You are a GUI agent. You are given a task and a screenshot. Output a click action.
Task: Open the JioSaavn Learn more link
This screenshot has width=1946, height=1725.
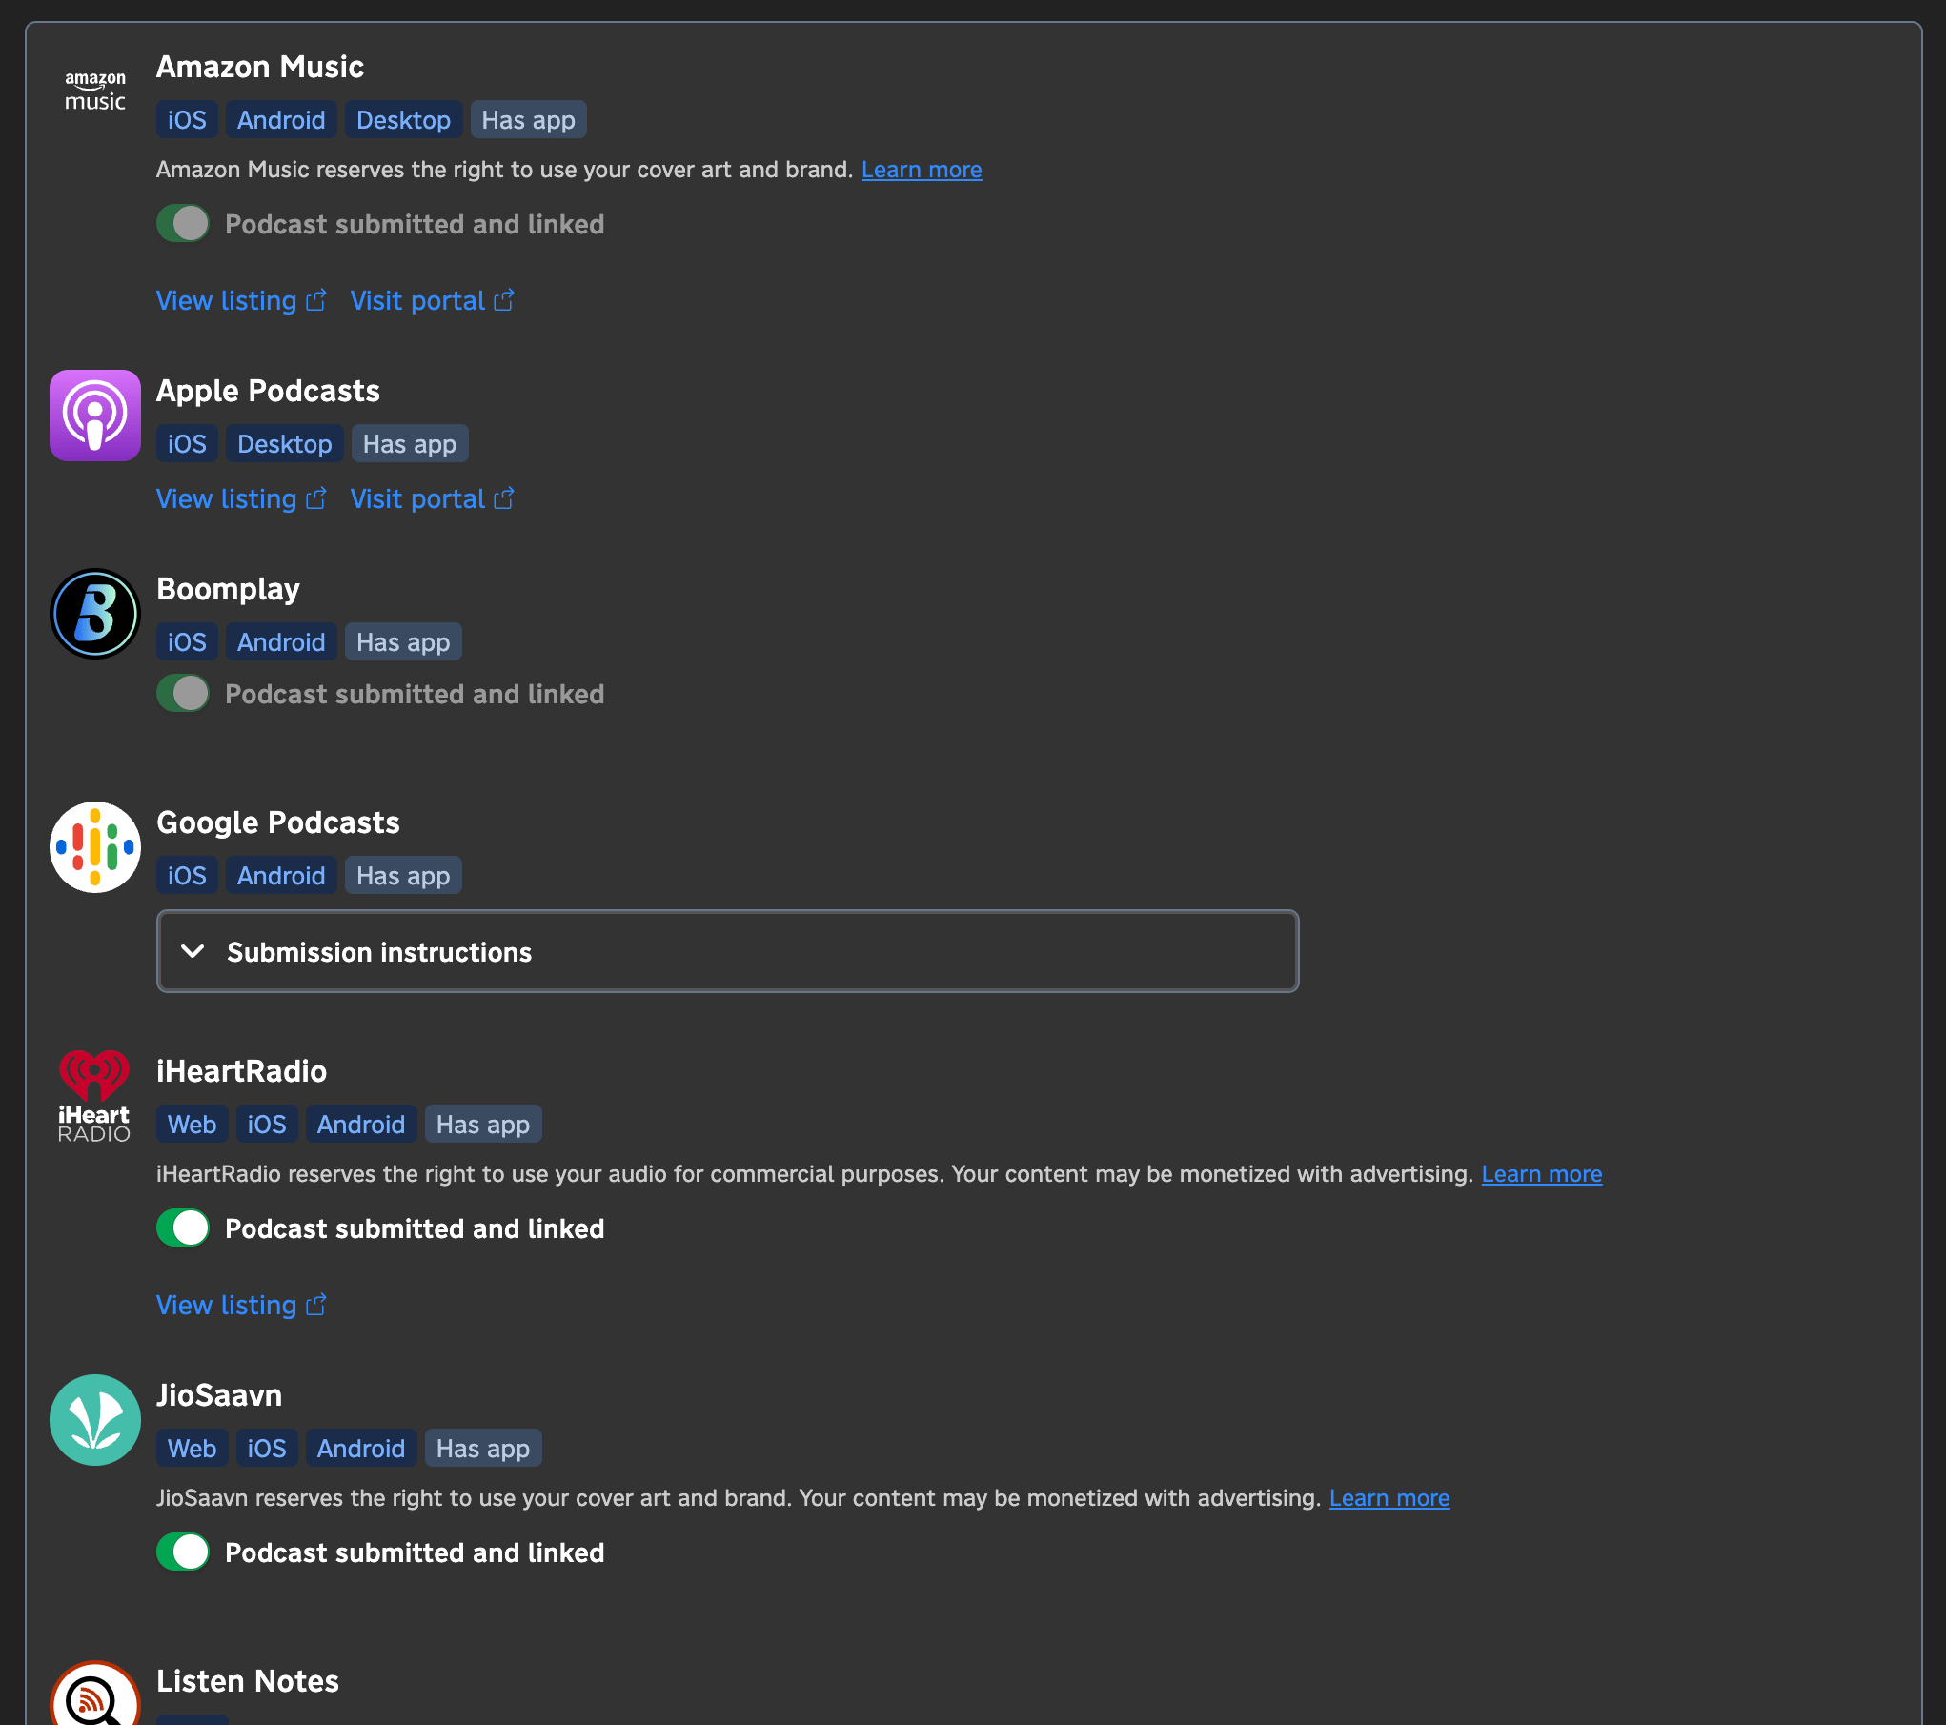[1389, 1497]
